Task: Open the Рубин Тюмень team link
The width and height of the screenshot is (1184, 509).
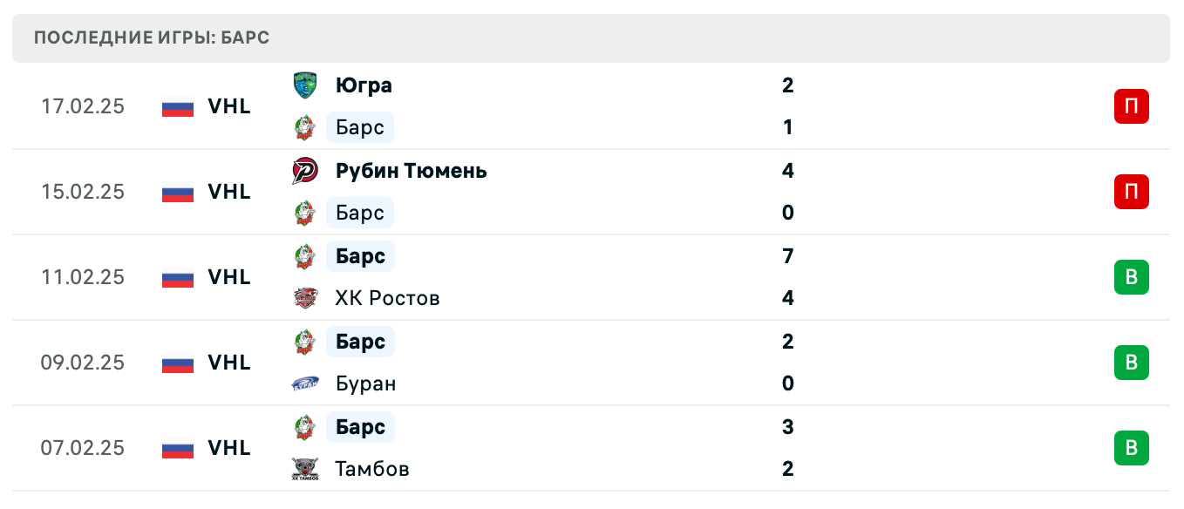Action: point(411,171)
